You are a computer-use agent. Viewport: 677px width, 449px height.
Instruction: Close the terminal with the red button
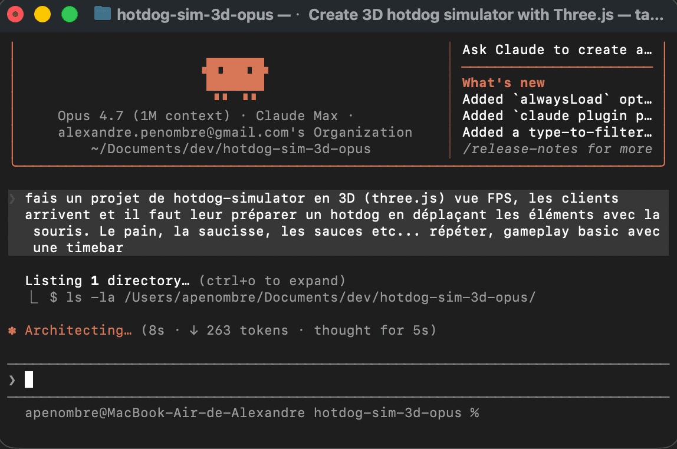15,14
